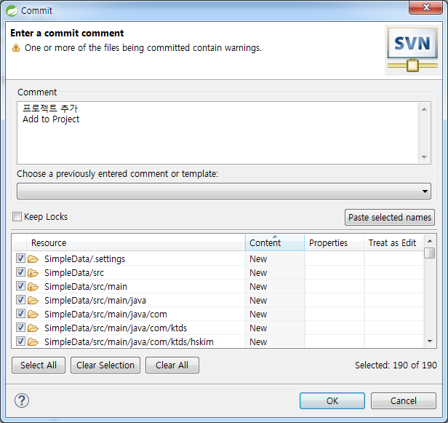Viewport: 448px width, 423px height.
Task: Sort by the Content column header
Action: [275, 243]
